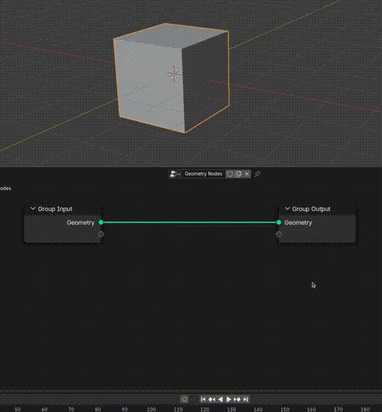Toggle the pin node tree icon
Screen dimensions: 382x412
click(257, 174)
